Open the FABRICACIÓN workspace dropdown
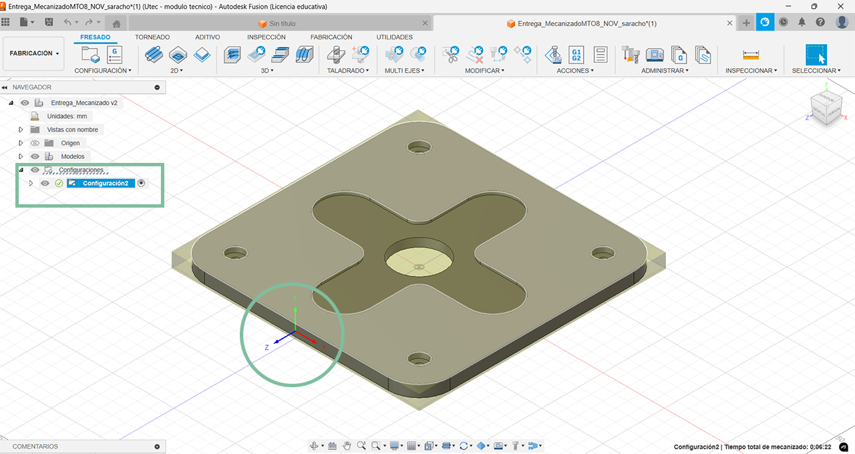 tap(34, 53)
